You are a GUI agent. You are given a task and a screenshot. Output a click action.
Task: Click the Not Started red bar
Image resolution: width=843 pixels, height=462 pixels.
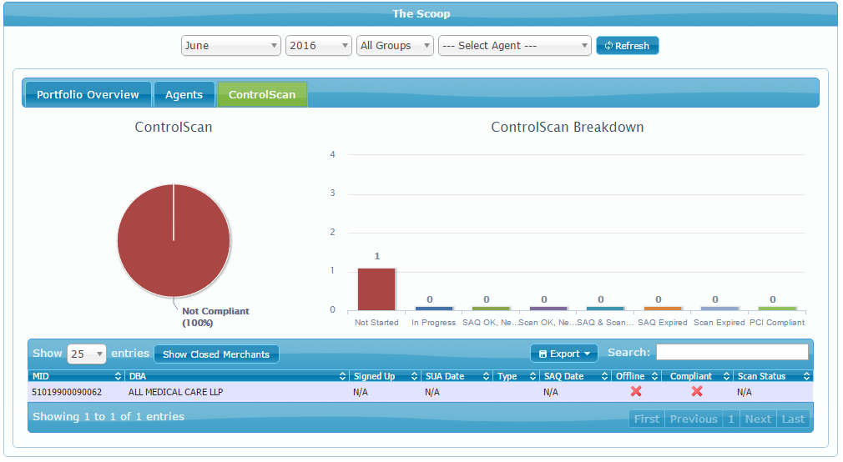pos(376,289)
